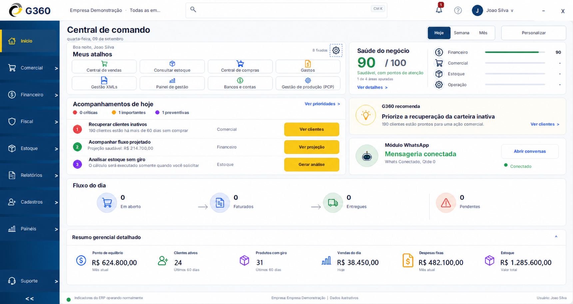Click the Gerar análise button

(311, 165)
